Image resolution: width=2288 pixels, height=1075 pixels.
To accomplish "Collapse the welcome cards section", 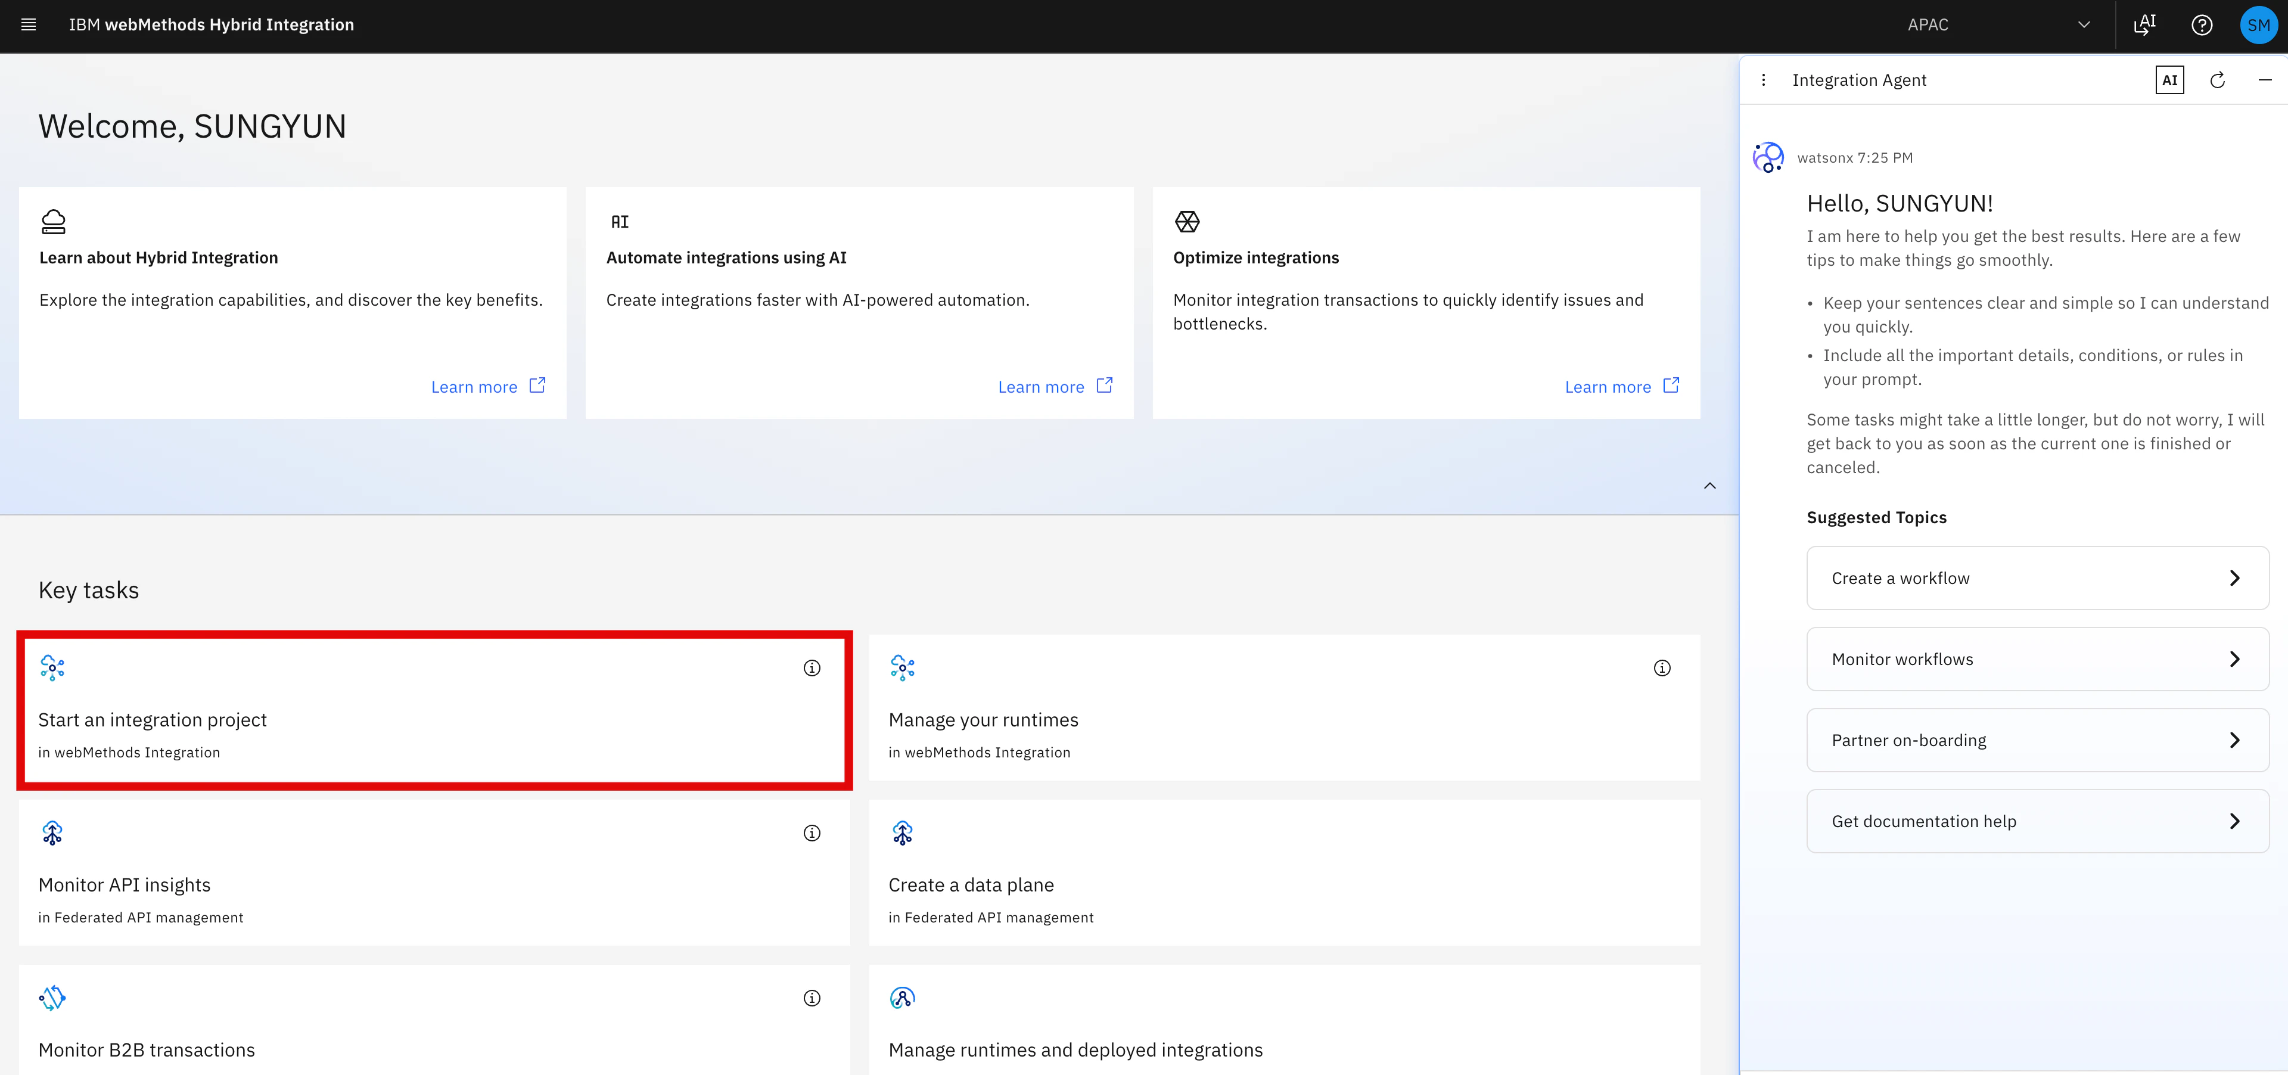I will pyautogui.click(x=1710, y=486).
